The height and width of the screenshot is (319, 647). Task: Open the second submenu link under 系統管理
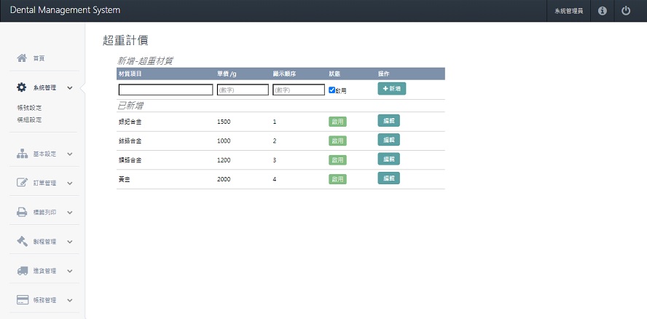pyautogui.click(x=29, y=120)
